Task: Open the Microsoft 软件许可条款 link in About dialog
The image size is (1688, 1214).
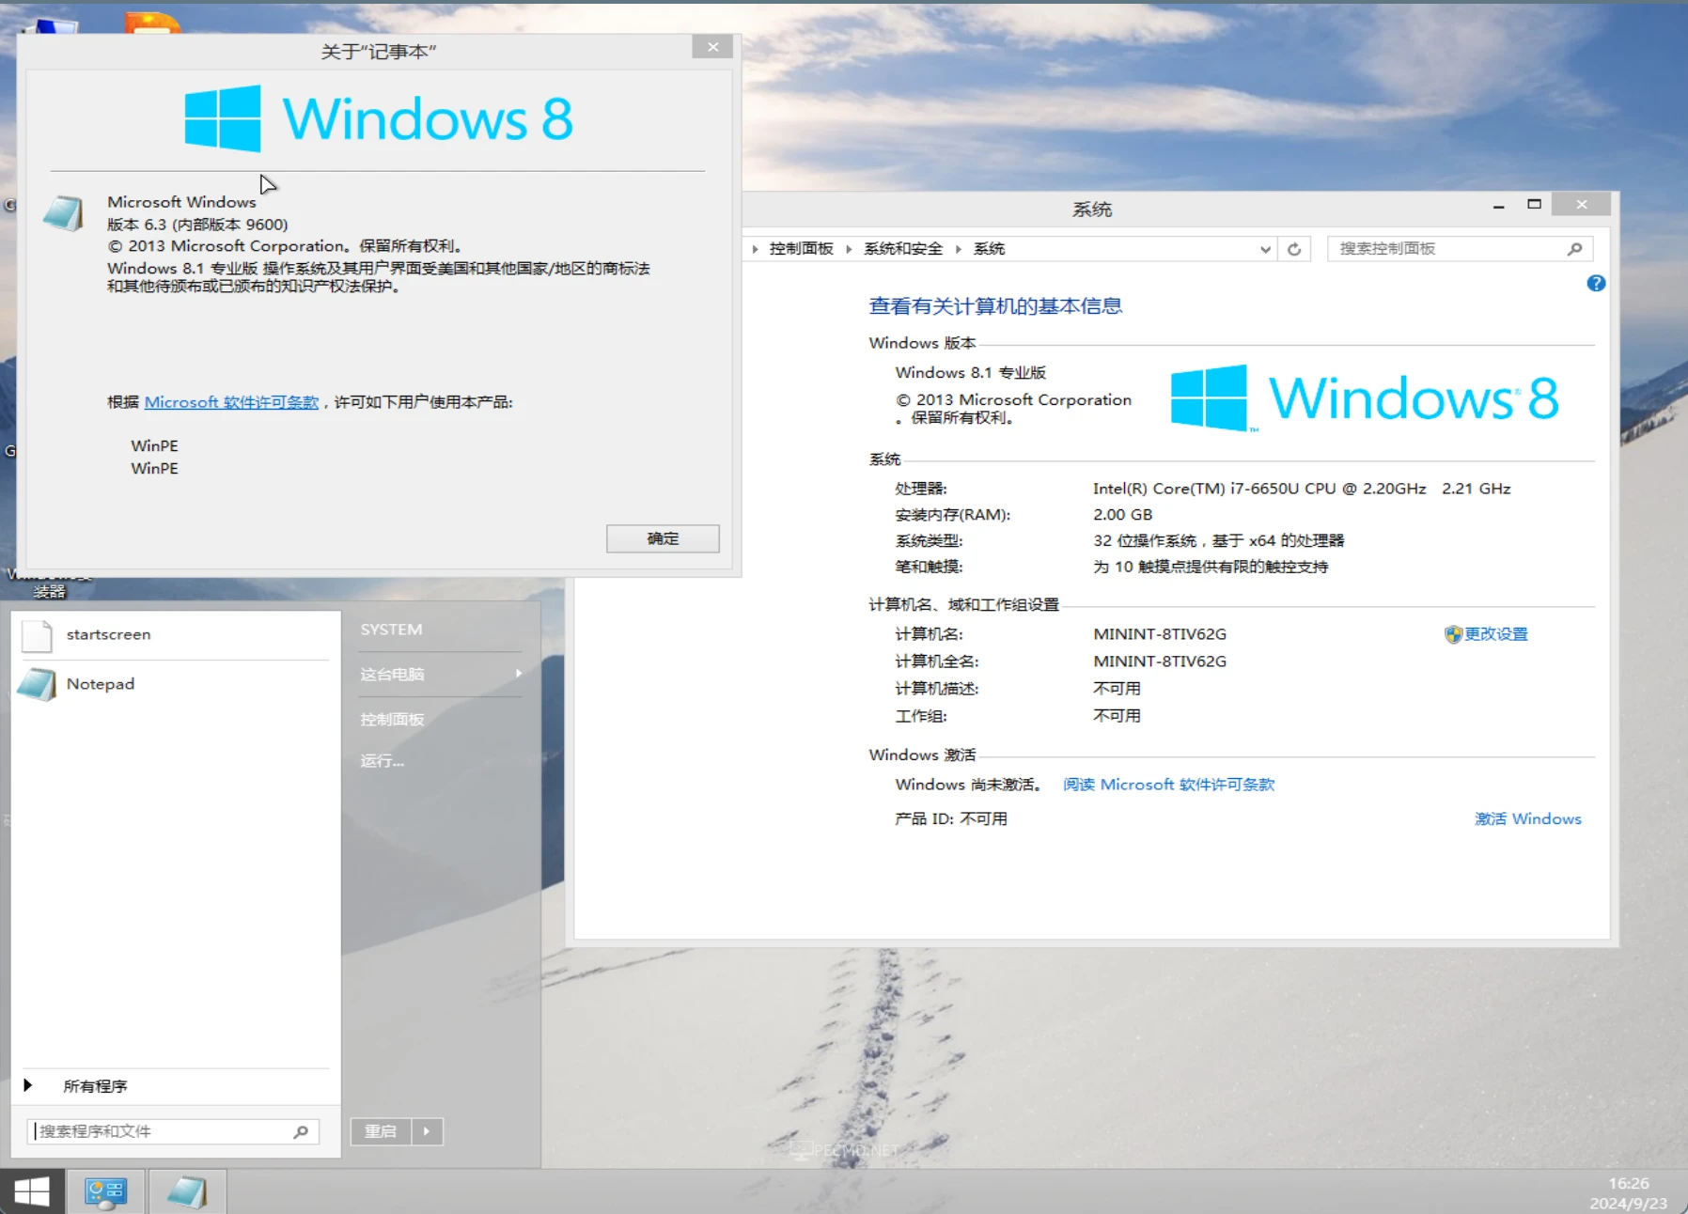Action: click(x=231, y=402)
